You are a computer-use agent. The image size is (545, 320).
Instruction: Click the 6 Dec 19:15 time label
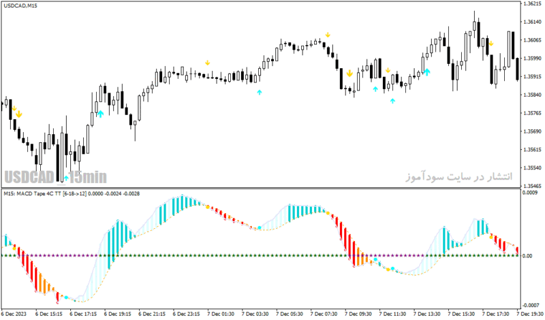coord(117,314)
